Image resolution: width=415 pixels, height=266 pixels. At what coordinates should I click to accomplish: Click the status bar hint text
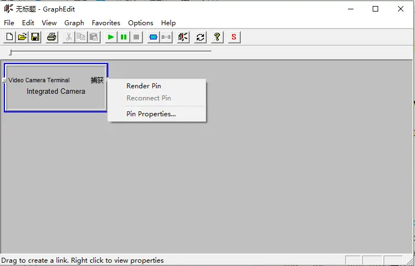(x=82, y=261)
